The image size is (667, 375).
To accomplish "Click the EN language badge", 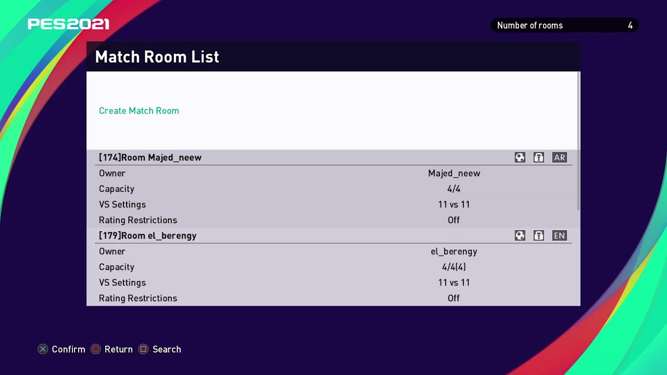I will tap(560, 235).
